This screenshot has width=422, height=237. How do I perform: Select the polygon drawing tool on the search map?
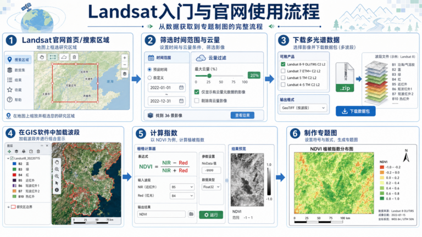click(64, 57)
